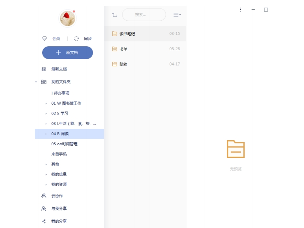Click the 新文档 new document button

67,52
